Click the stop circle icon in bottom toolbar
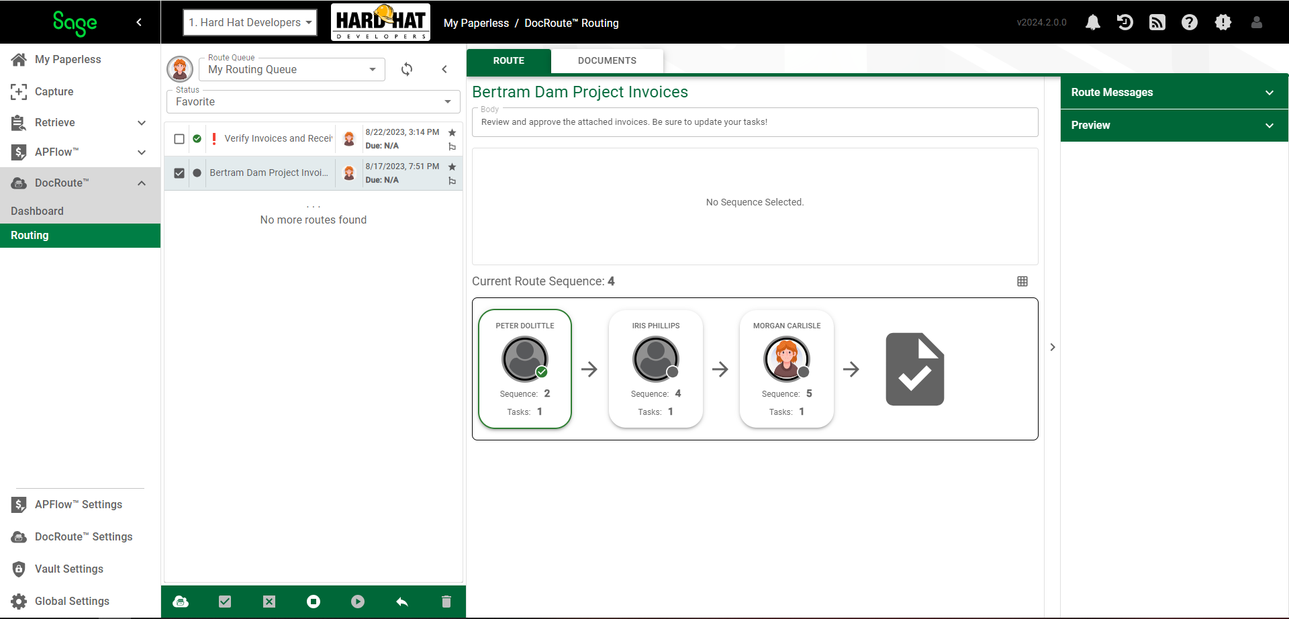Viewport: 1289px width, 619px height. [314, 602]
